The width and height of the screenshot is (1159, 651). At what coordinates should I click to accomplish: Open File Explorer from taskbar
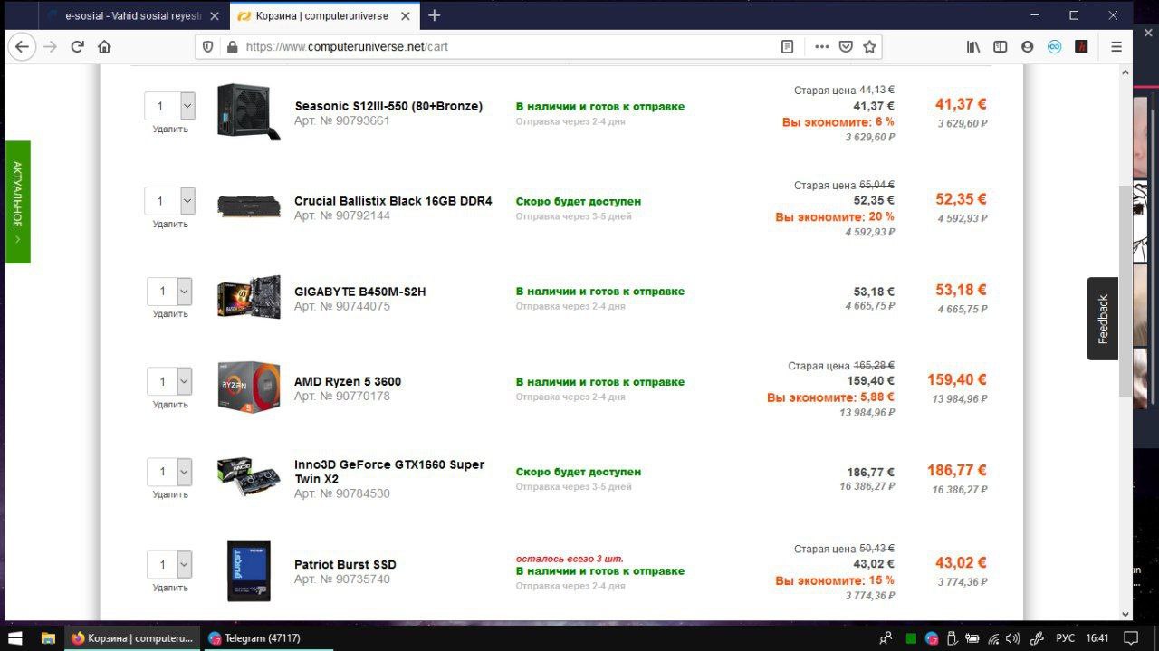tap(48, 637)
